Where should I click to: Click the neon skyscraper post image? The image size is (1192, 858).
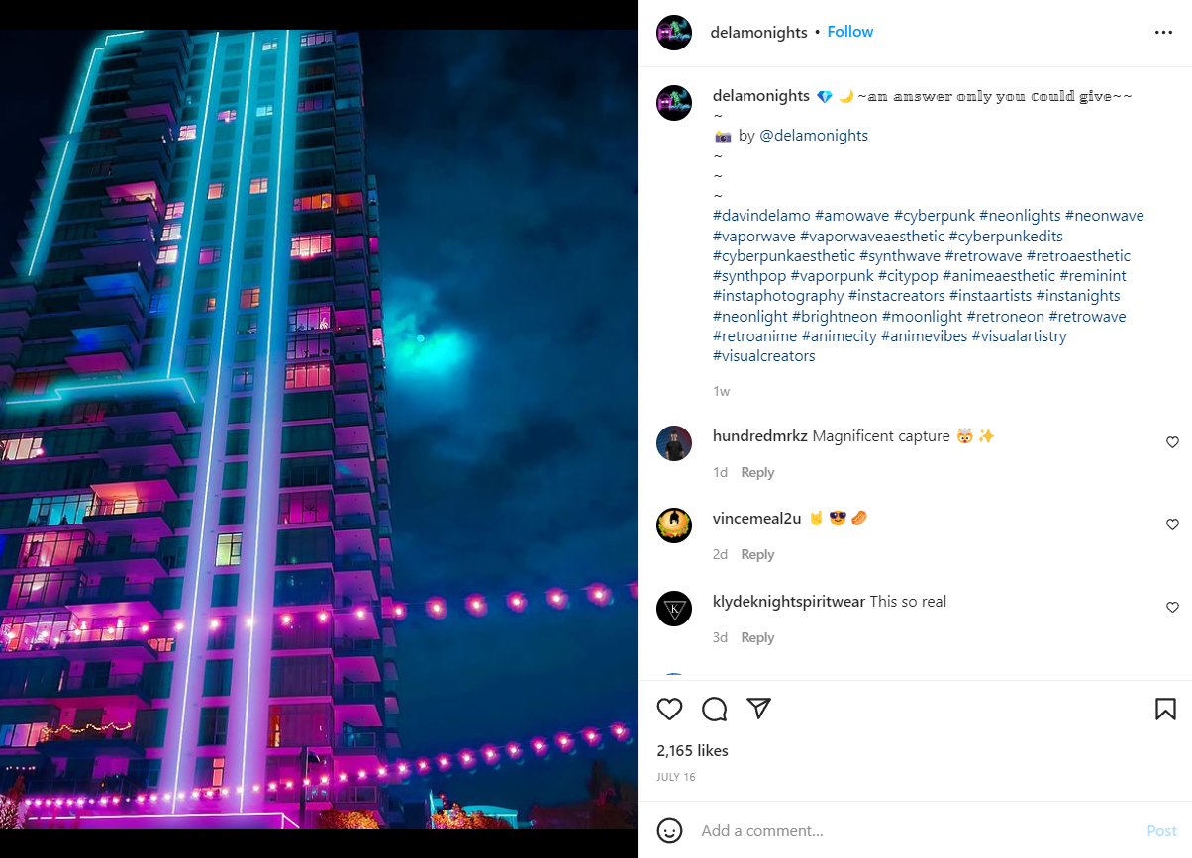point(319,429)
